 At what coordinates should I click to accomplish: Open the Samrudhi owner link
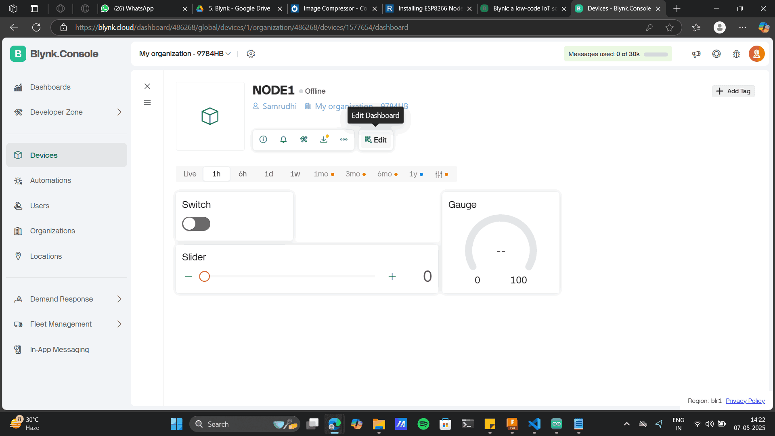(x=274, y=106)
